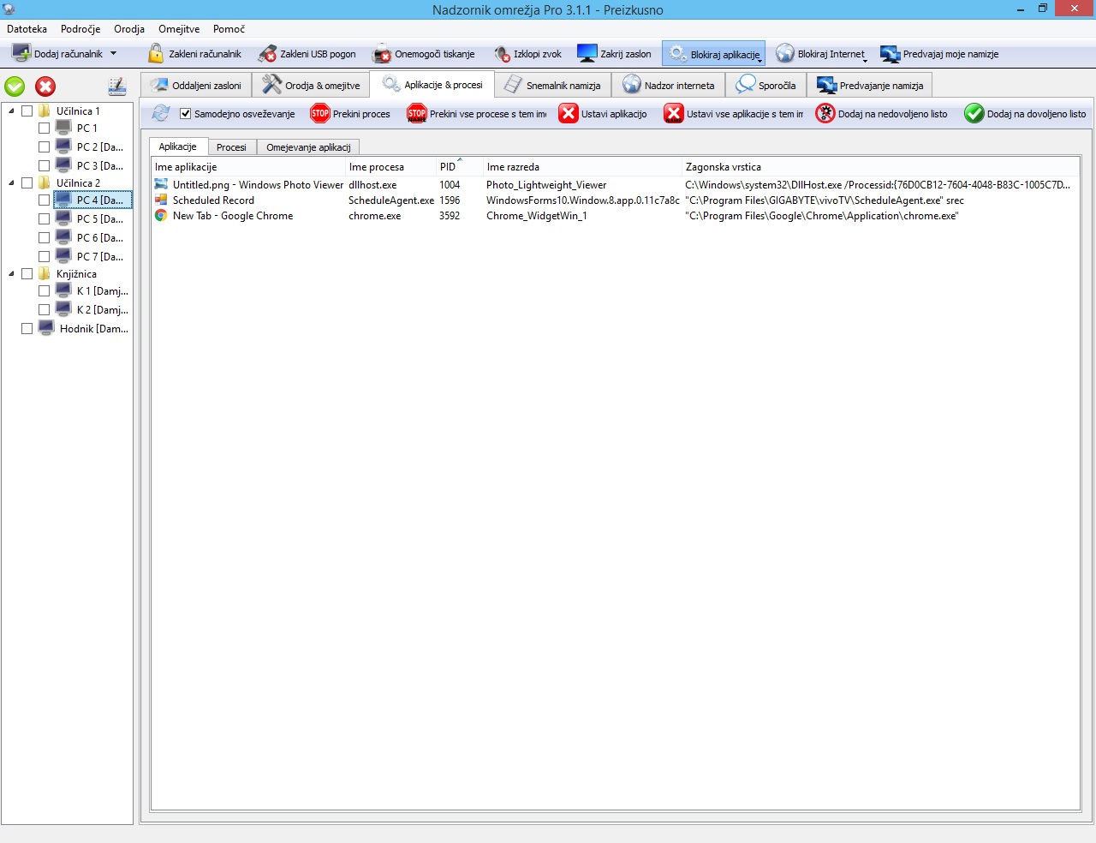Click the Izklopi zvok mute icon

click(x=502, y=54)
